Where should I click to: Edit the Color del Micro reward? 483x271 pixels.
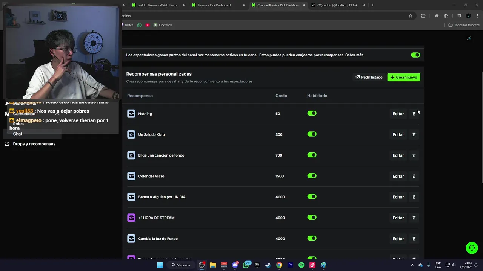(x=398, y=176)
